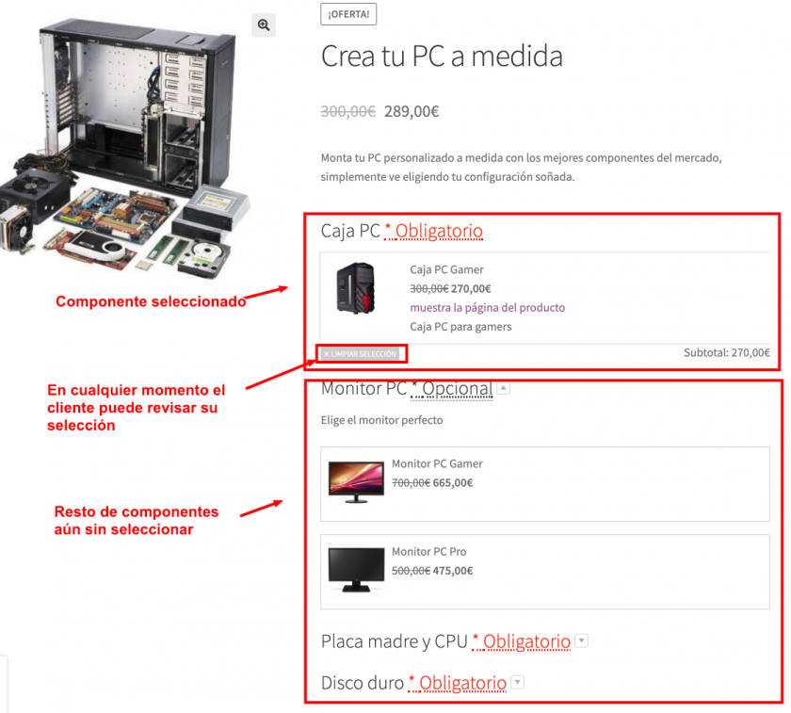
Task: Click the Subtotal: 270,00€ text
Action: (726, 352)
